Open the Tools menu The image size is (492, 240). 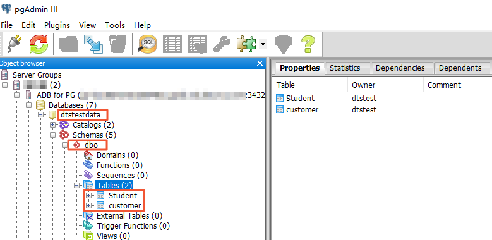115,25
